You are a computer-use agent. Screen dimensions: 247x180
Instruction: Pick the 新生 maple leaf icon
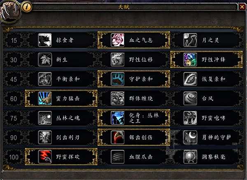click(45, 60)
